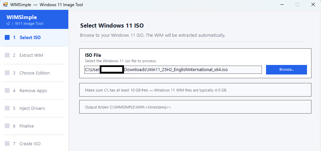
Task: Open step 1 Select ISO
Action: click(30, 38)
